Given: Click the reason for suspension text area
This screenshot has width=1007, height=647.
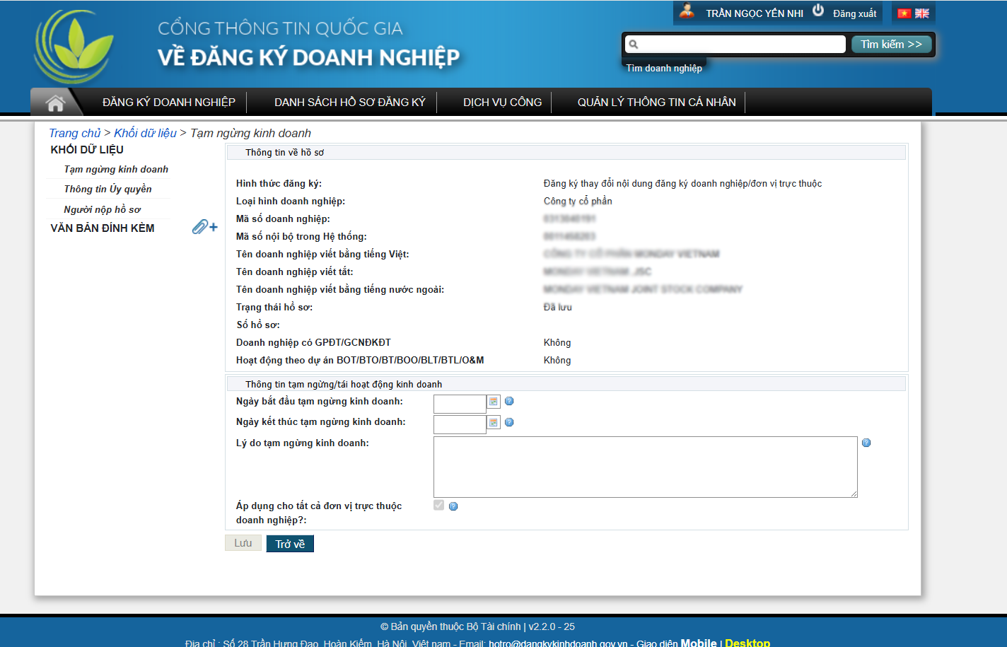Looking at the screenshot, I should click(x=645, y=467).
